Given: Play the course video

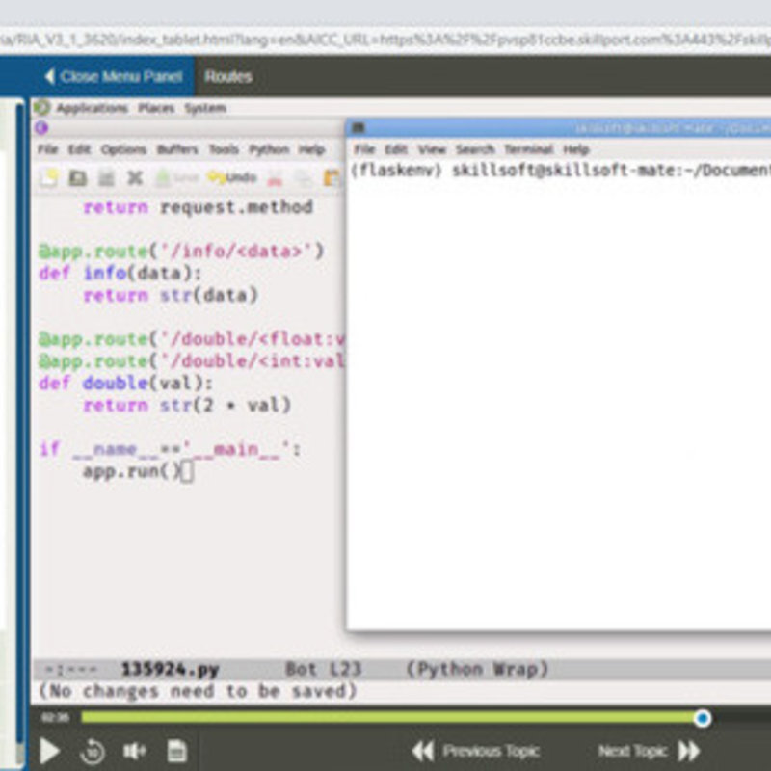Looking at the screenshot, I should (50, 751).
